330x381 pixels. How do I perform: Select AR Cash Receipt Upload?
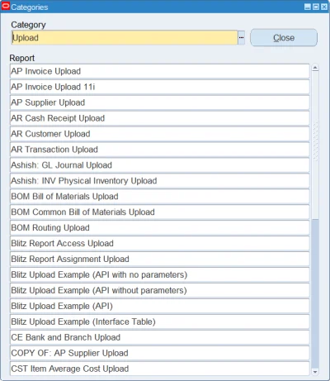click(160, 118)
